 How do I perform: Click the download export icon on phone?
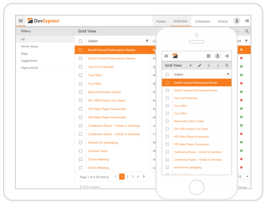pyautogui.click(x=218, y=65)
